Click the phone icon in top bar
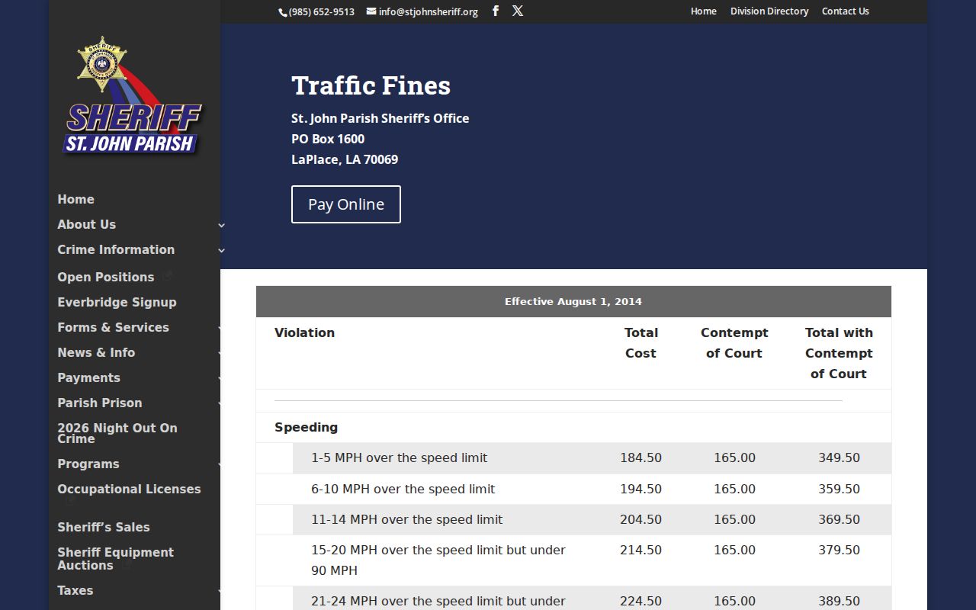Viewport: 976px width, 610px height. pyautogui.click(x=282, y=11)
